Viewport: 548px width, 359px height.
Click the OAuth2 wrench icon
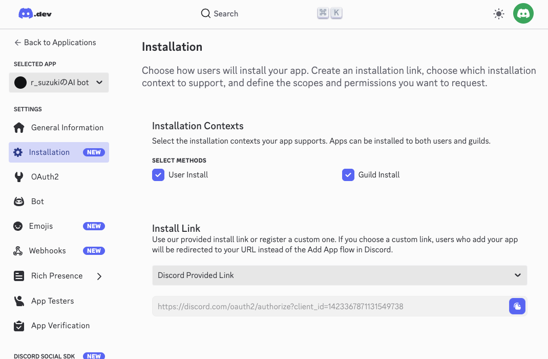click(x=19, y=177)
